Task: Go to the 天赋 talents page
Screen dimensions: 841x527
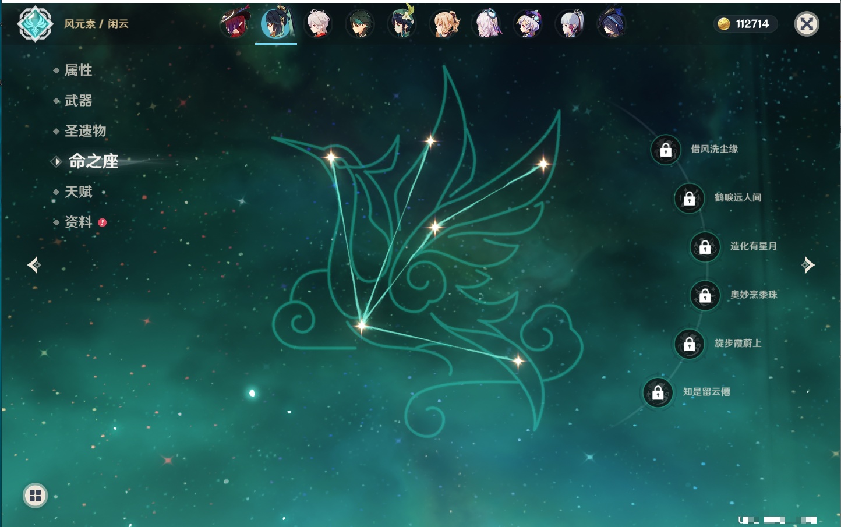Action: pyautogui.click(x=78, y=192)
